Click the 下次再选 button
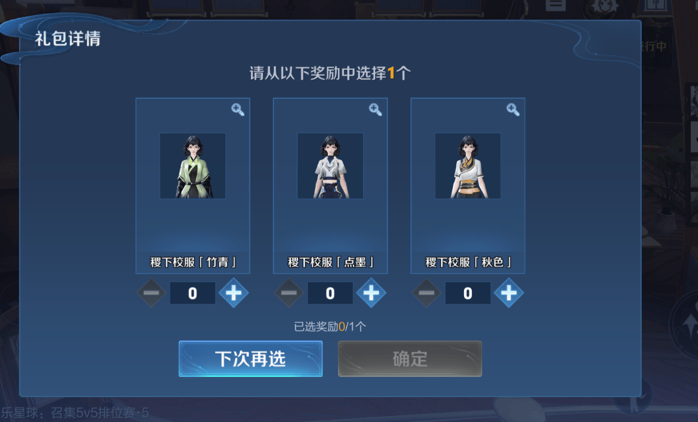Viewport: 698px width, 422px height. [x=250, y=359]
